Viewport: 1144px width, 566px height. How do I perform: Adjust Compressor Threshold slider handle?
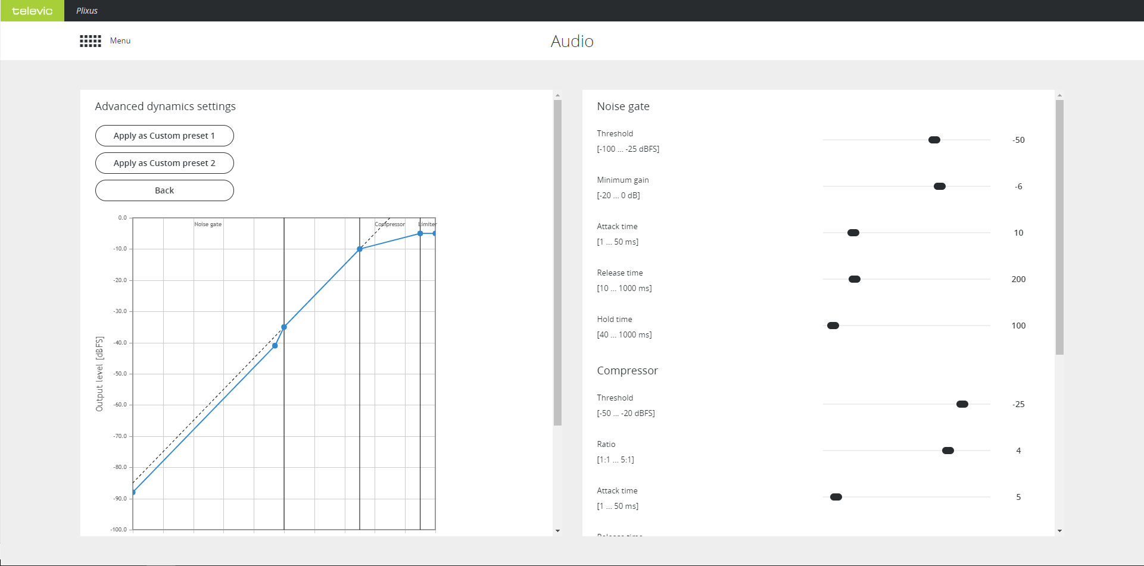click(x=962, y=404)
